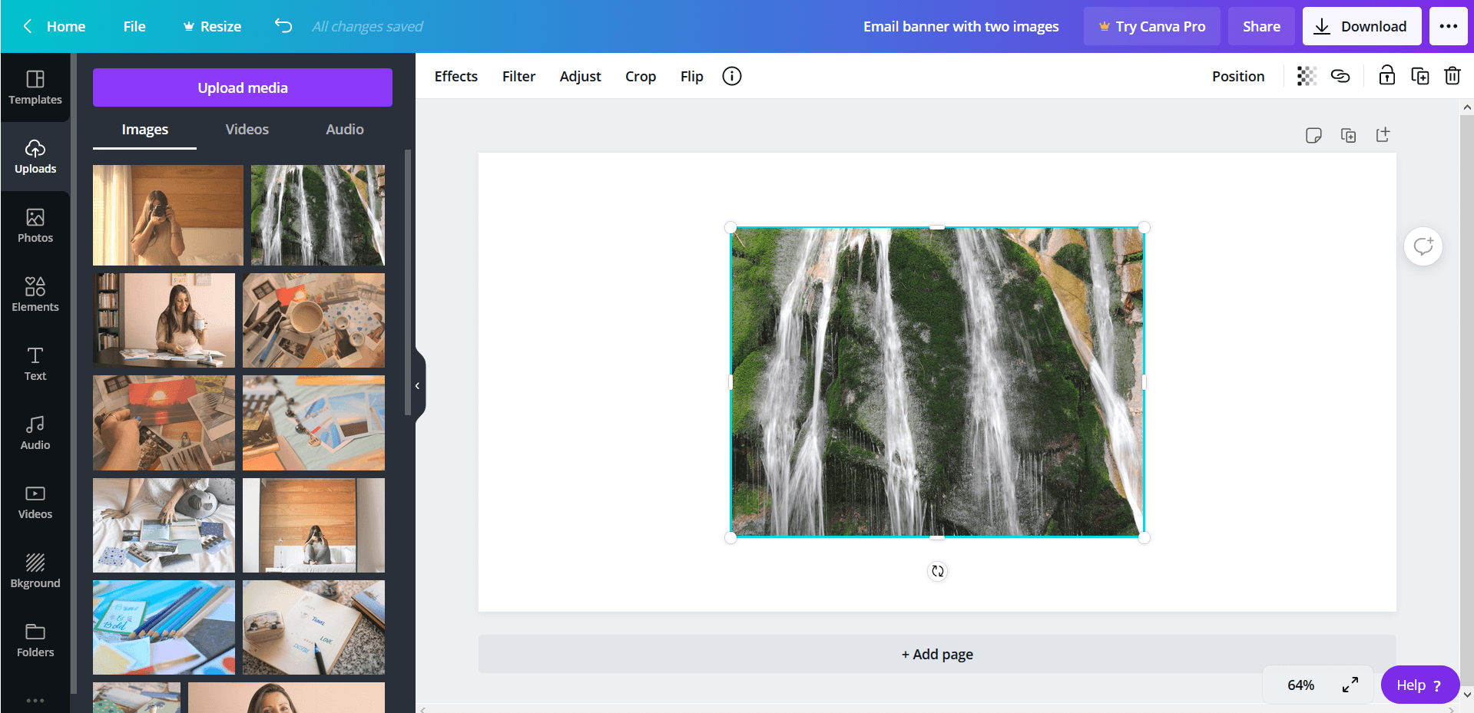The width and height of the screenshot is (1474, 713).
Task: Collapse the uploads panel with the chevron
Action: pyautogui.click(x=417, y=385)
